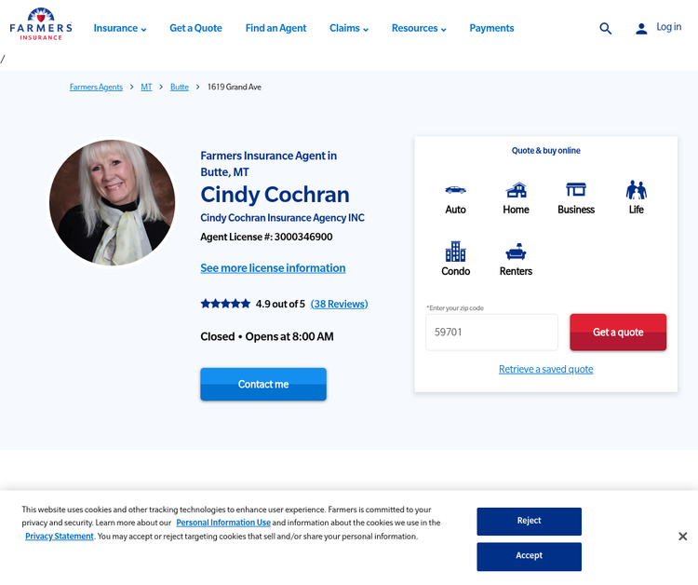Open the search magnifier icon

[606, 29]
